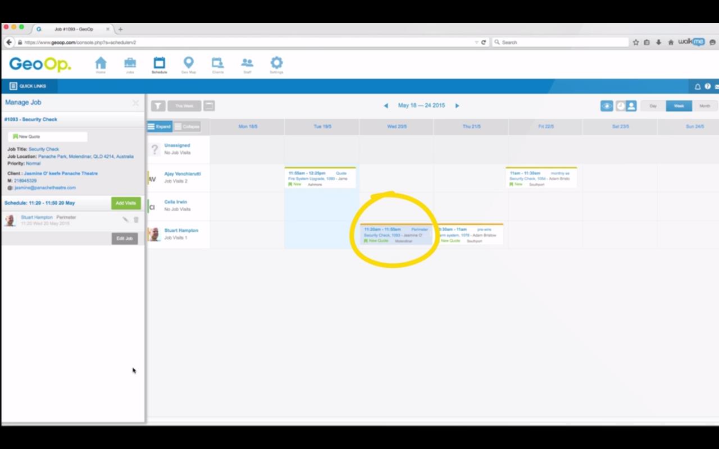Open the Fire System Upgrade visit card
The width and height of the screenshot is (719, 449).
tap(320, 178)
